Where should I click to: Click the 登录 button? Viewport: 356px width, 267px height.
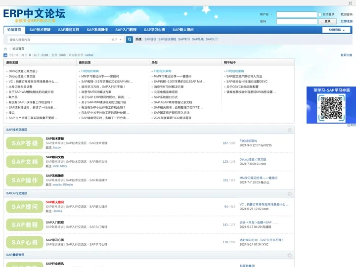pyautogui.click(x=327, y=21)
